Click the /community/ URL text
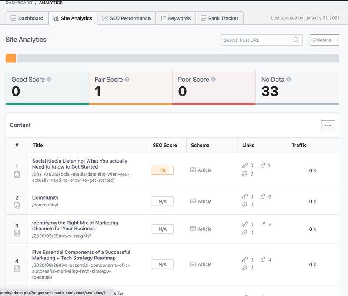The width and height of the screenshot is (348, 296). tap(45, 205)
